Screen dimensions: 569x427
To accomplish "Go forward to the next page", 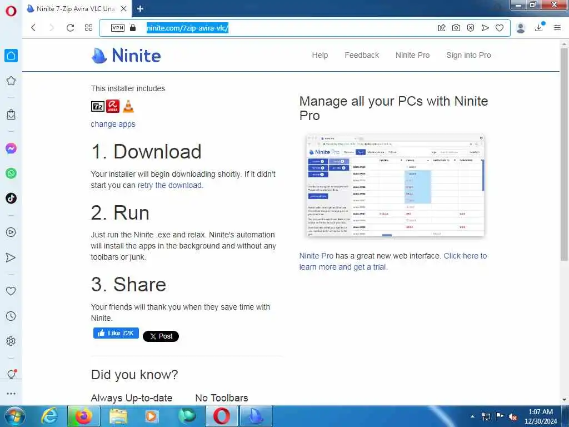I will point(51,28).
